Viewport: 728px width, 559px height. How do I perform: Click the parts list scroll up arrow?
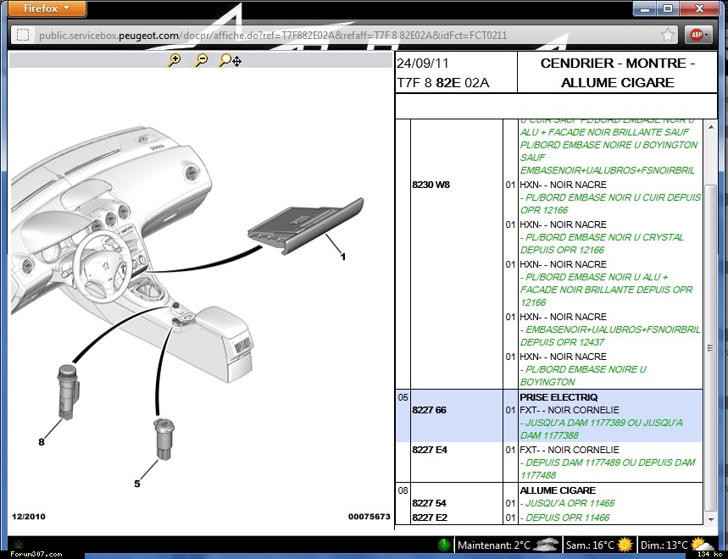tap(710, 127)
